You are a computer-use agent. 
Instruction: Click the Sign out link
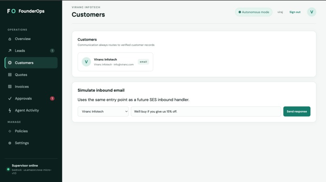point(295,12)
